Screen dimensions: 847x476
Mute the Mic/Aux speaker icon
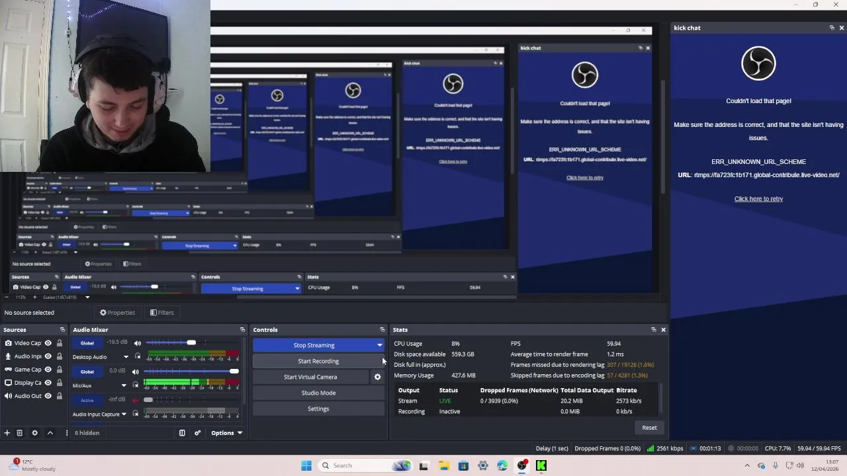tap(135, 372)
